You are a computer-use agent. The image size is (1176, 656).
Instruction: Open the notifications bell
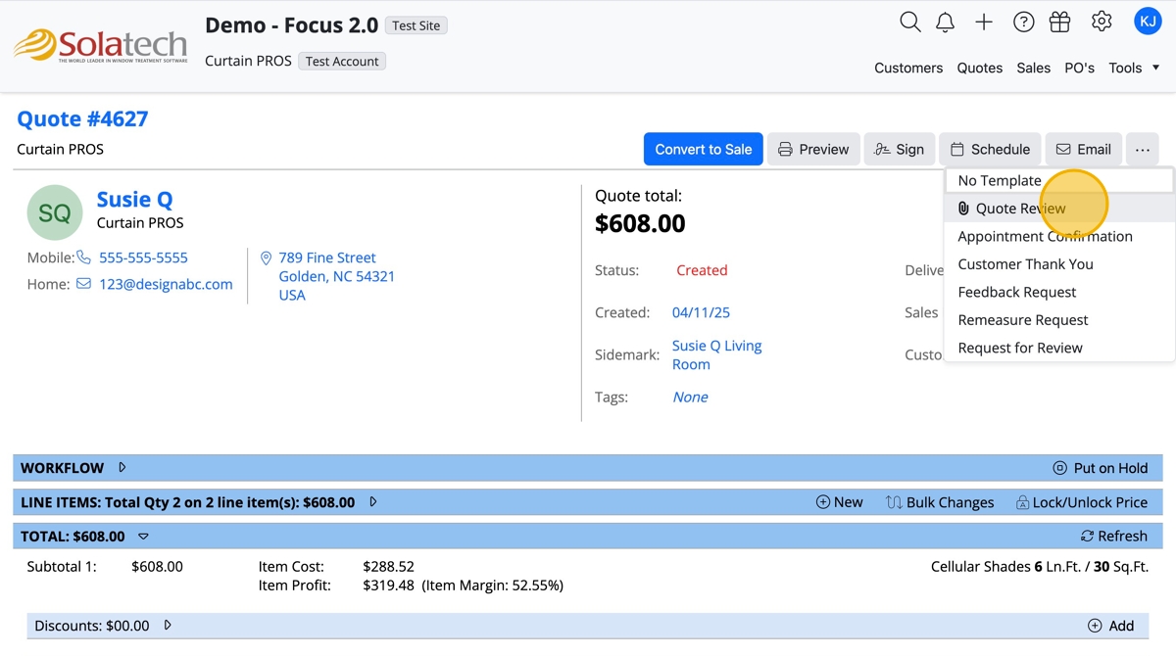tap(945, 22)
